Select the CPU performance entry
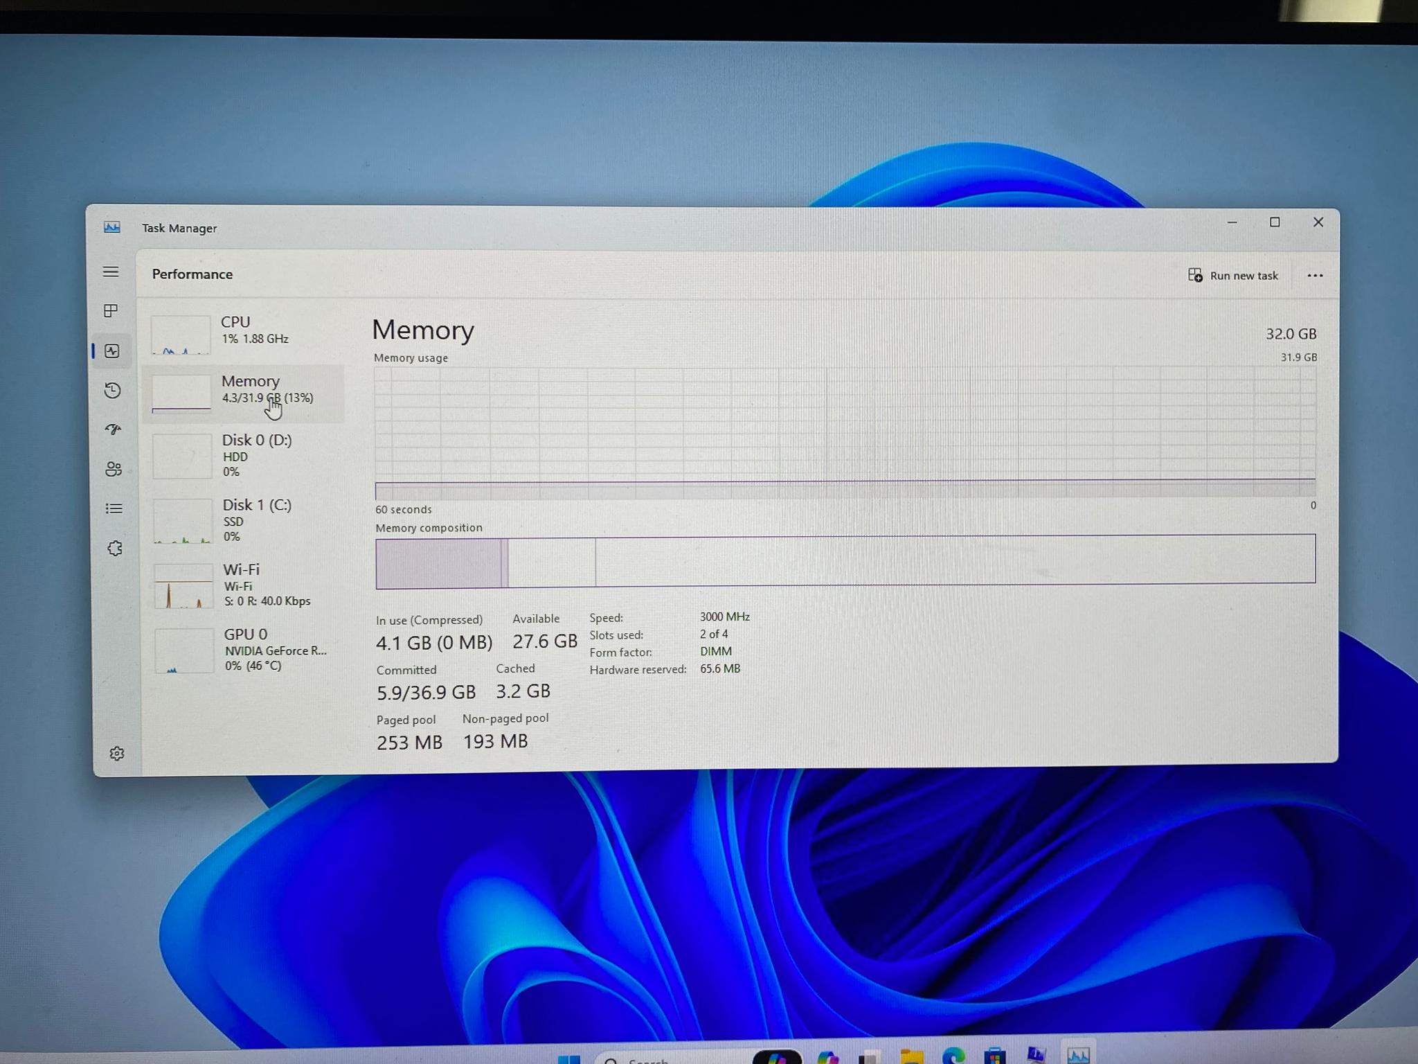Image resolution: width=1418 pixels, height=1064 pixels. (242, 334)
